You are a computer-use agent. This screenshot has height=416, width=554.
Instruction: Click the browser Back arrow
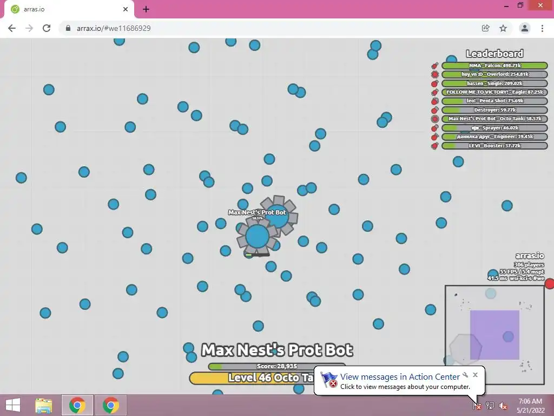pyautogui.click(x=12, y=28)
